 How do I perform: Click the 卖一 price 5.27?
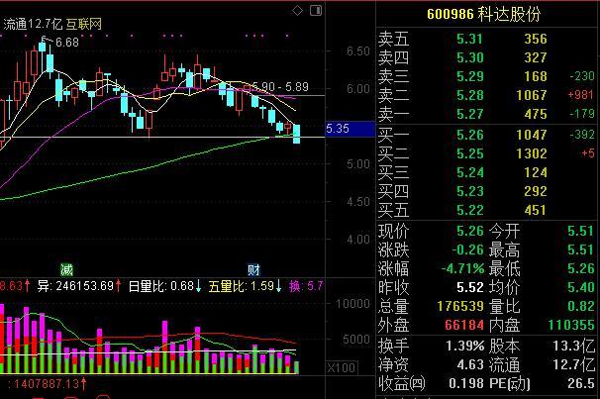coord(469,114)
